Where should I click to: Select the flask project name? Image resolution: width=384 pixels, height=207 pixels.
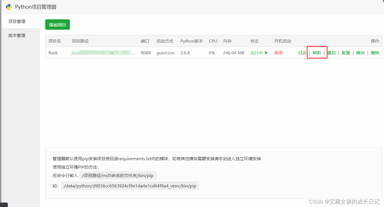pos(53,53)
